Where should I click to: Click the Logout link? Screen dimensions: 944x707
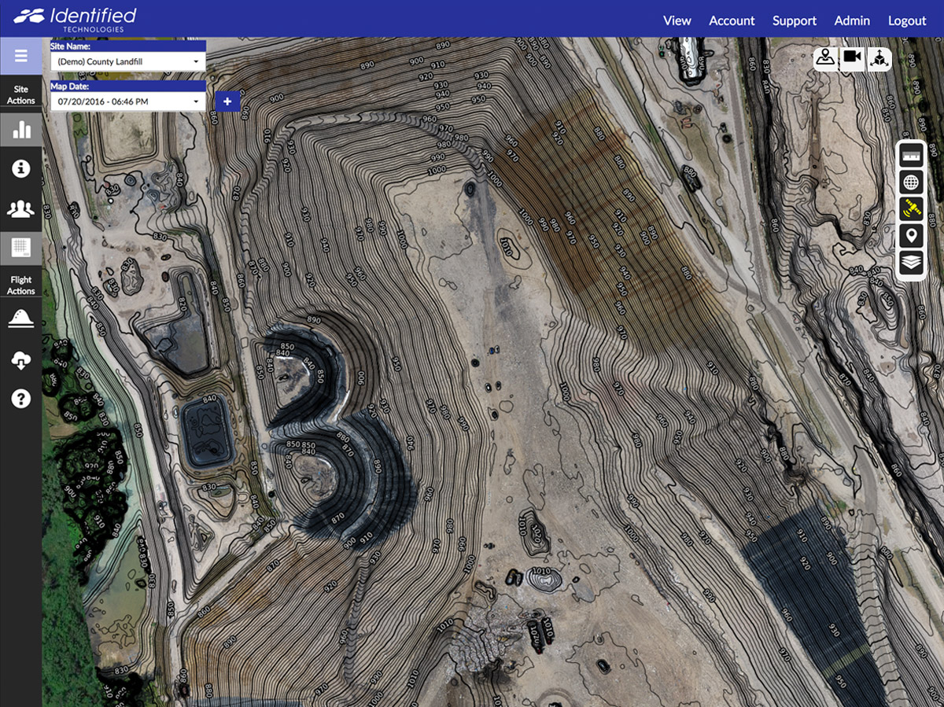coord(907,21)
